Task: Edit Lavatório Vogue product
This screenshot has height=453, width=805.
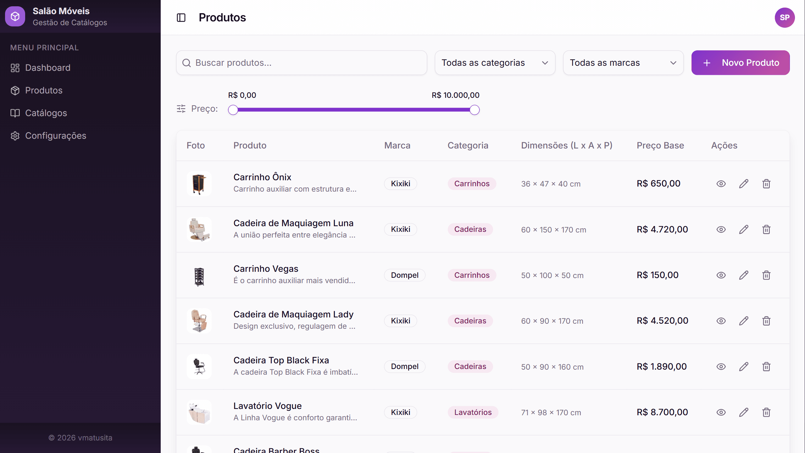Action: point(744,412)
